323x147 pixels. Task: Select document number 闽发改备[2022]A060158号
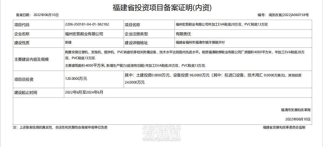[x=289, y=15]
